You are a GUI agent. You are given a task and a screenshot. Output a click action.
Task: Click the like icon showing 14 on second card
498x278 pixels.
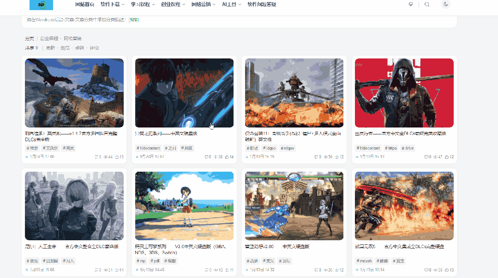click(x=227, y=157)
